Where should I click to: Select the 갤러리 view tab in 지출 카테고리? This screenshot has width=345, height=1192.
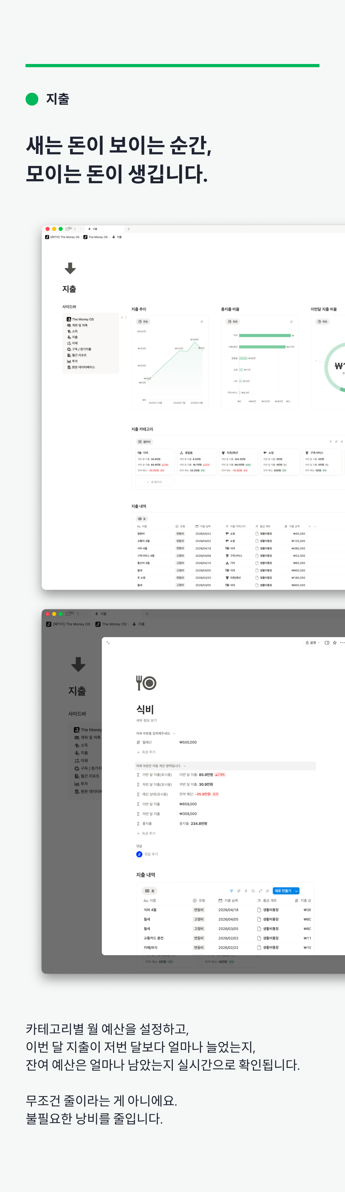(x=144, y=442)
